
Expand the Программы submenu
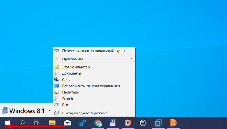(94, 59)
